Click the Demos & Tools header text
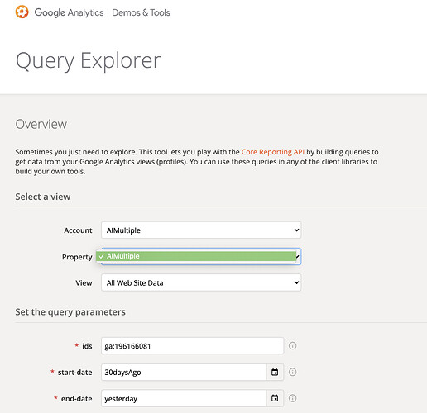 [x=141, y=12]
